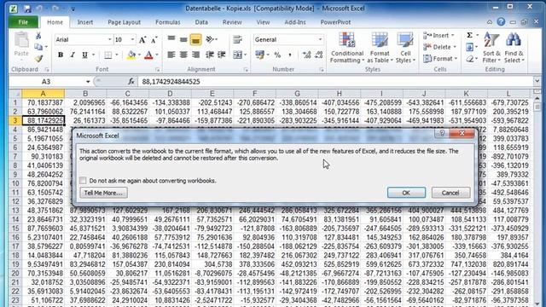Click Cancel in the dialog
The image size is (546, 307).
pos(450,193)
